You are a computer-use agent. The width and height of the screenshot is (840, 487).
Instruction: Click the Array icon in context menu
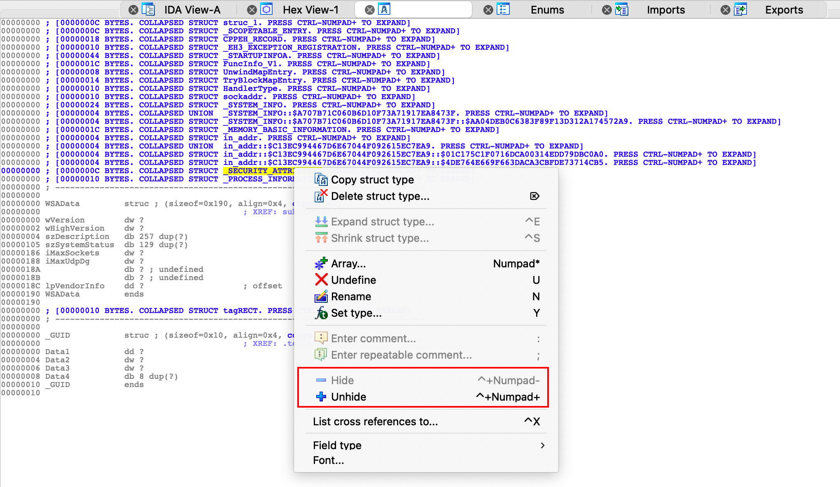321,264
